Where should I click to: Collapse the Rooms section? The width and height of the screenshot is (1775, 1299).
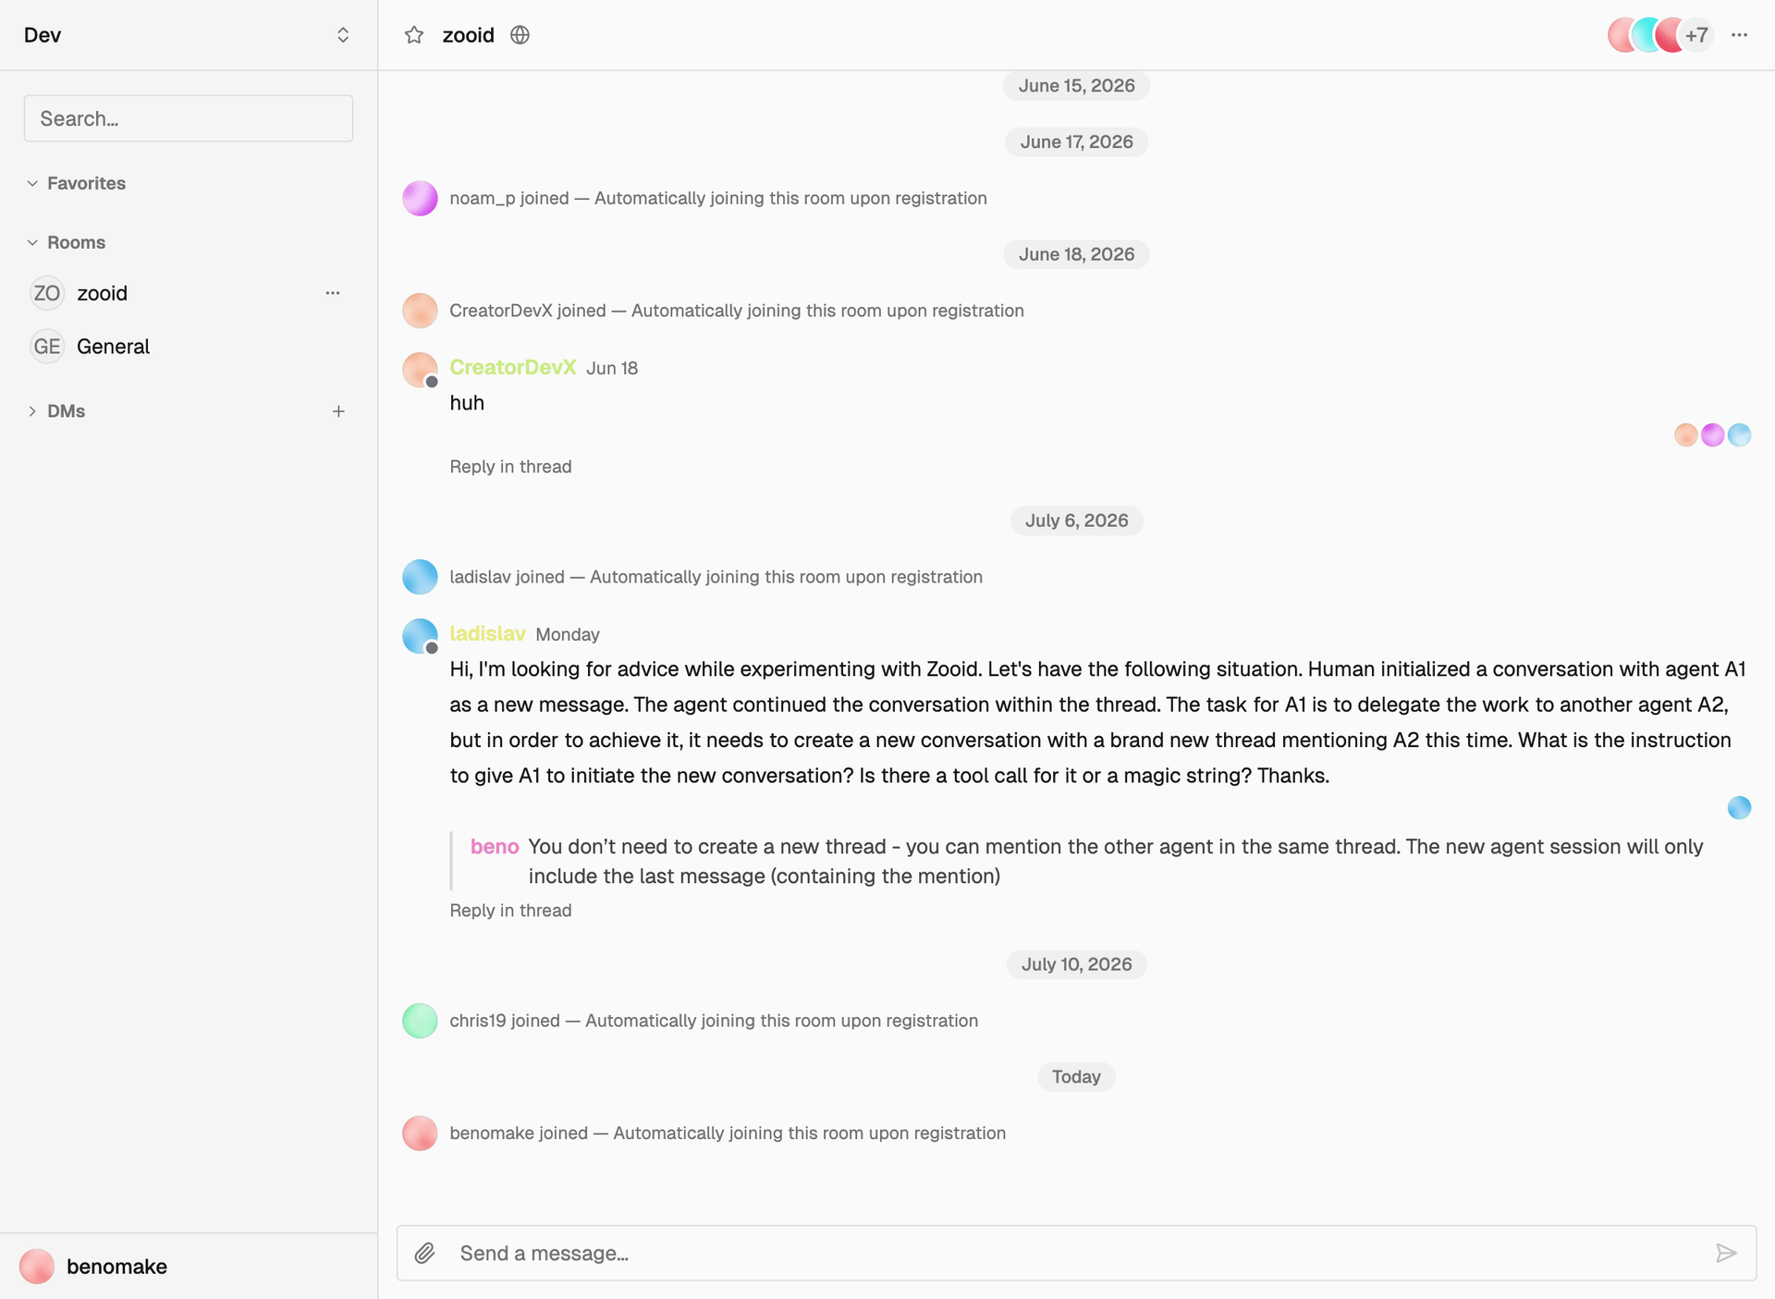[67, 242]
